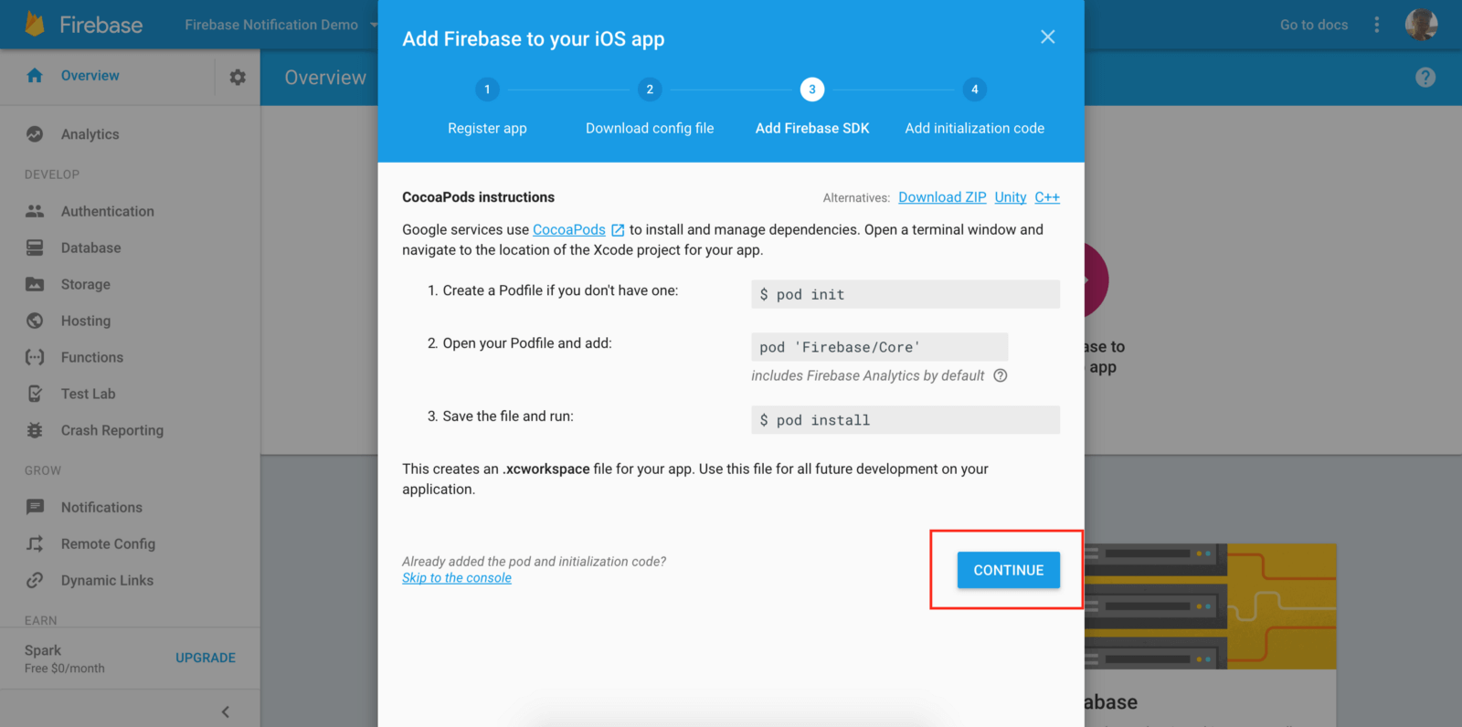Open the three-dot overflow menu

coord(1377,25)
